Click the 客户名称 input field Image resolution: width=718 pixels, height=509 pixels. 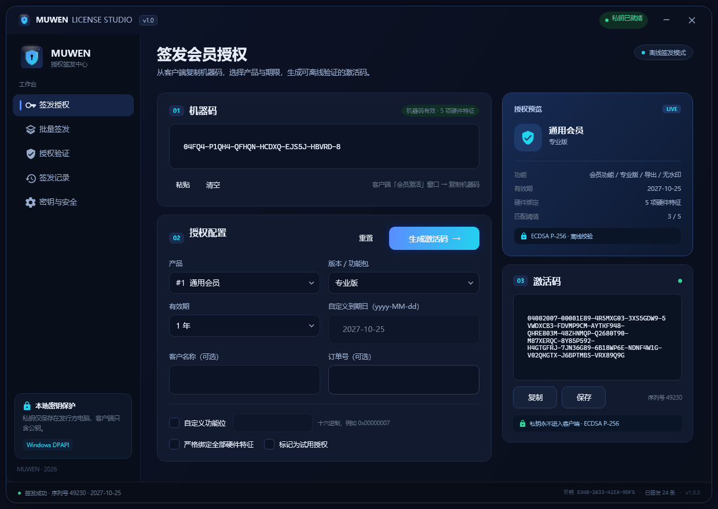244,379
